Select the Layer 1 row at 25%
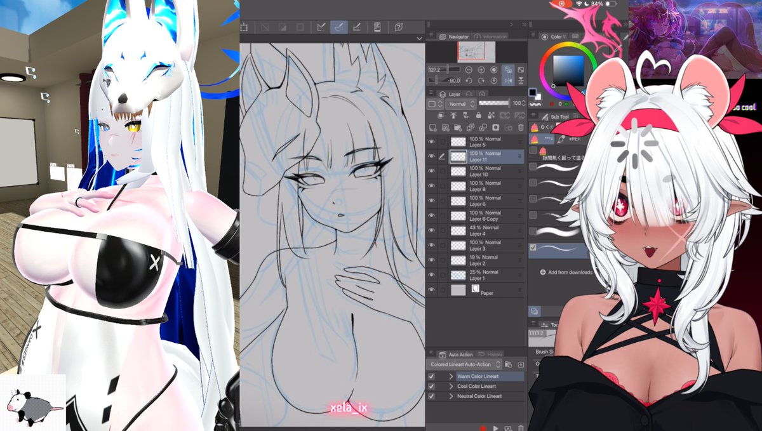The image size is (762, 431). (x=476, y=275)
